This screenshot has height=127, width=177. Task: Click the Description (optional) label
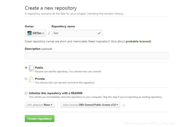(38, 49)
